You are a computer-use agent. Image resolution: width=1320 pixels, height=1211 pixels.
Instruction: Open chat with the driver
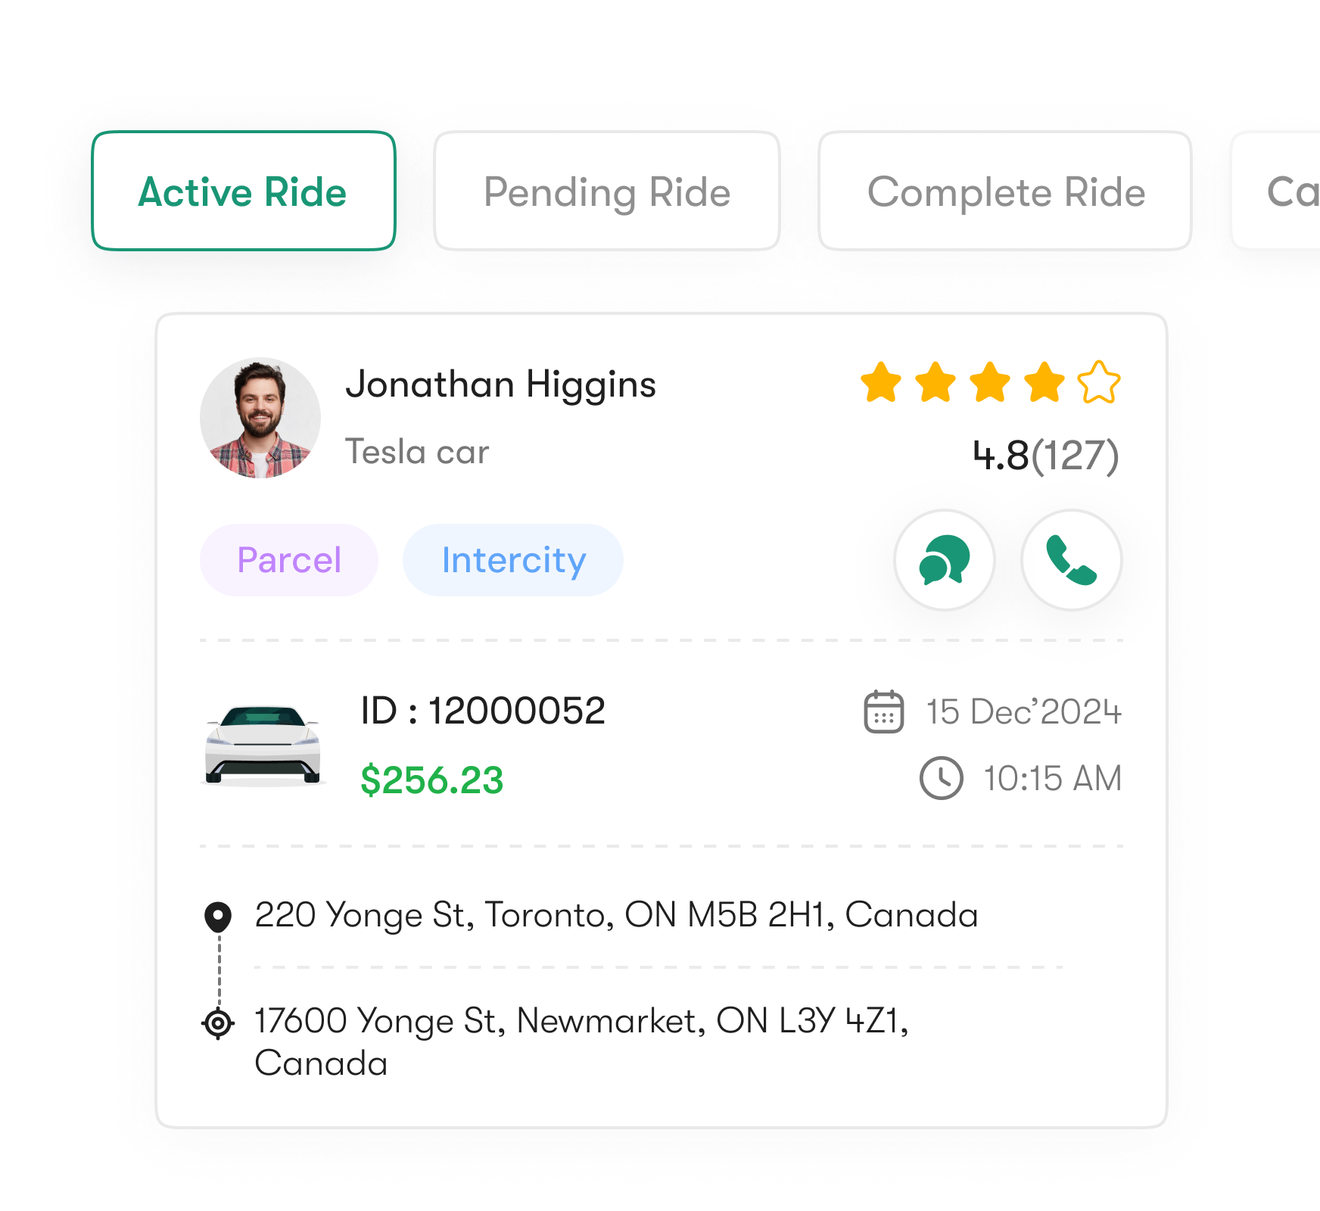coord(945,560)
